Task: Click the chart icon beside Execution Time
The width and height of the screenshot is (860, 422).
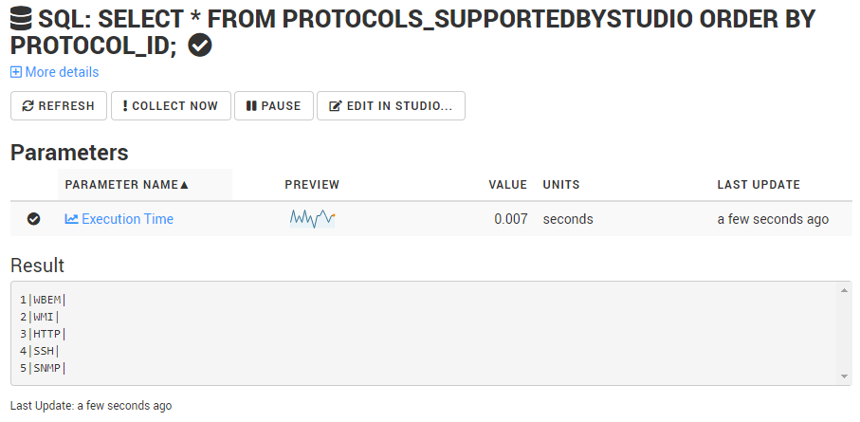Action: click(71, 219)
